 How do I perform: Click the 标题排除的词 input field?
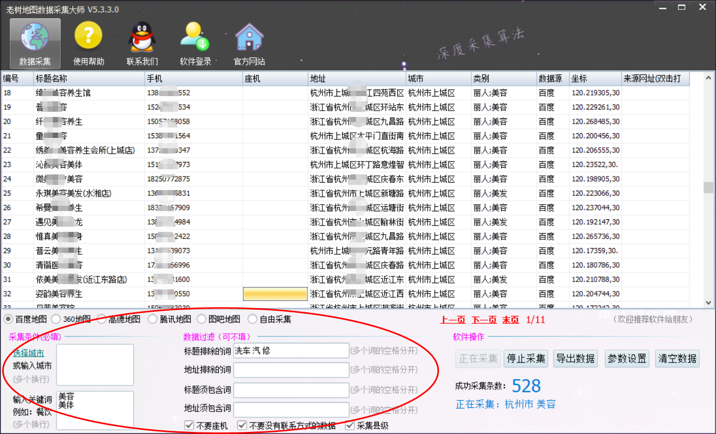click(x=291, y=350)
